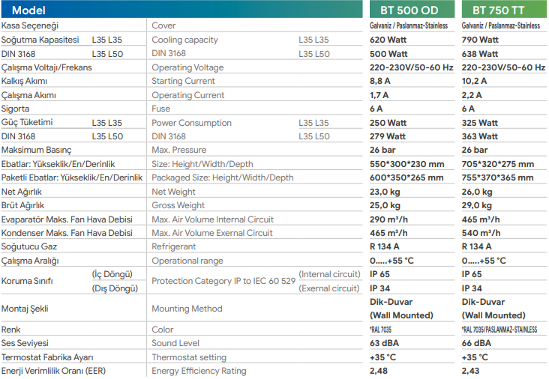Click the Kasa Seçeneği row label
The height and width of the screenshot is (379, 549).
[x=31, y=25]
